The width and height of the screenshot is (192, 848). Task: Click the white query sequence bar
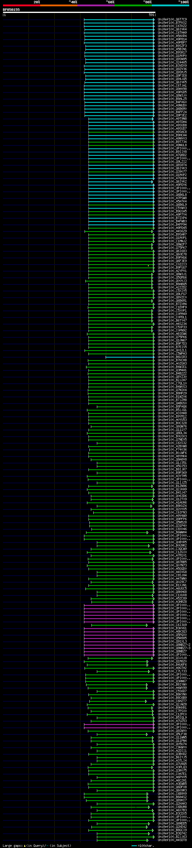pos(79,12)
